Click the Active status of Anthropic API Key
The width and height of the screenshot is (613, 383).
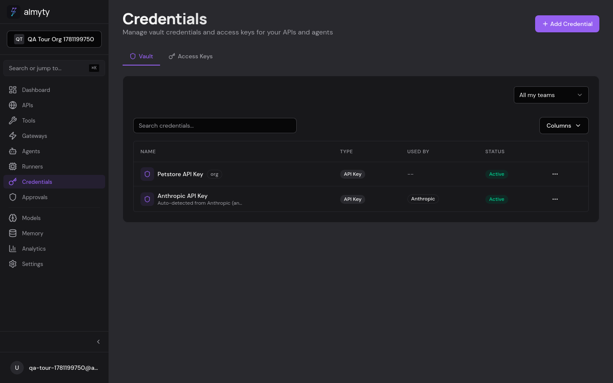(x=496, y=199)
